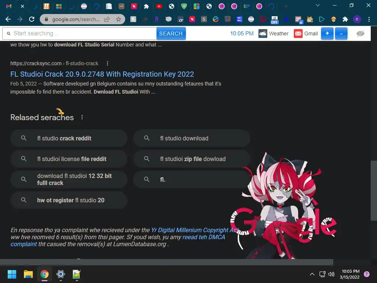Open taskbar clock and calendar
Screen dimensions: 377x283
350,274
